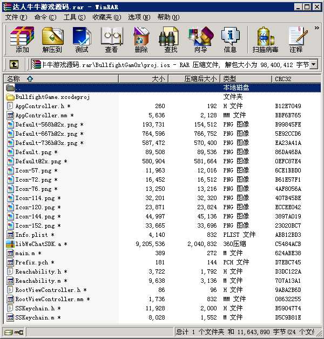The image size is (324, 339).
Task: Click the Extract To (解压到) toolbar icon
Action: [52, 39]
